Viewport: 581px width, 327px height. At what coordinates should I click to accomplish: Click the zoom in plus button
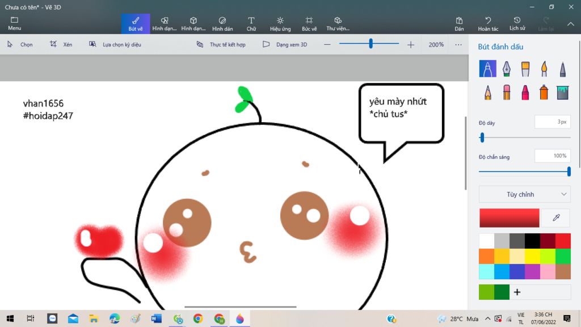(x=411, y=45)
